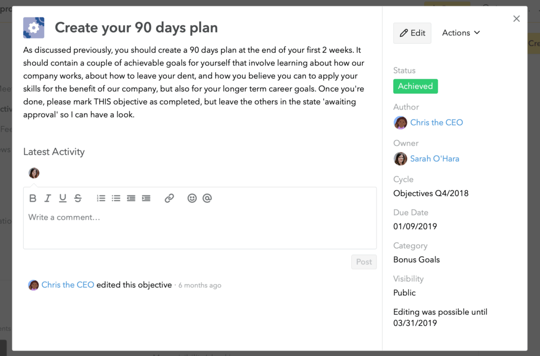Open the Actions dropdown menu

click(x=461, y=33)
